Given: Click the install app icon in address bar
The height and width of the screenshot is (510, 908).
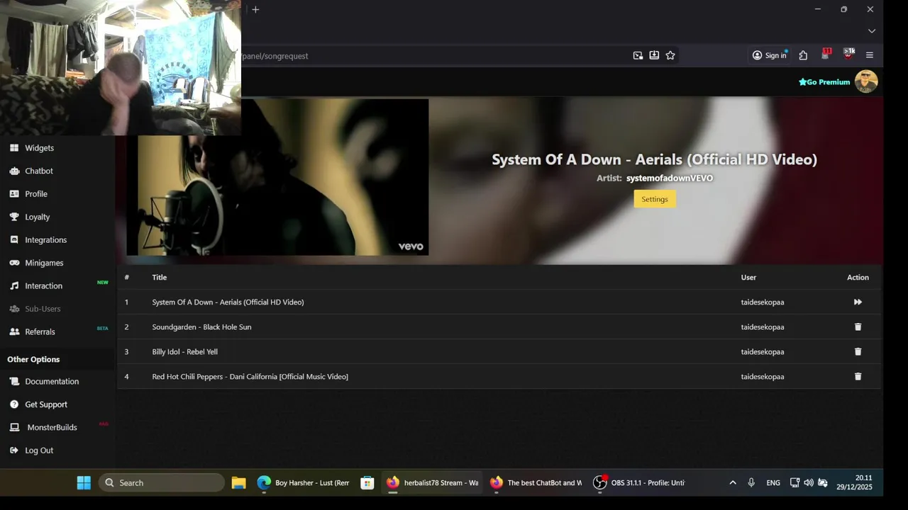Looking at the screenshot, I should (654, 55).
